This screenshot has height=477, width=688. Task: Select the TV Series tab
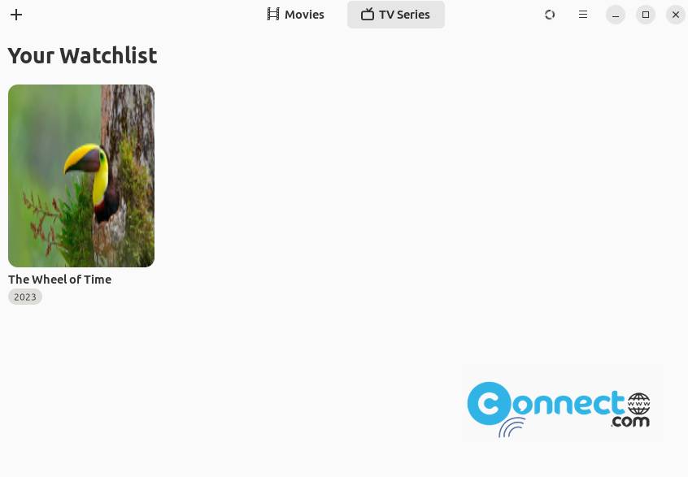[x=396, y=15]
